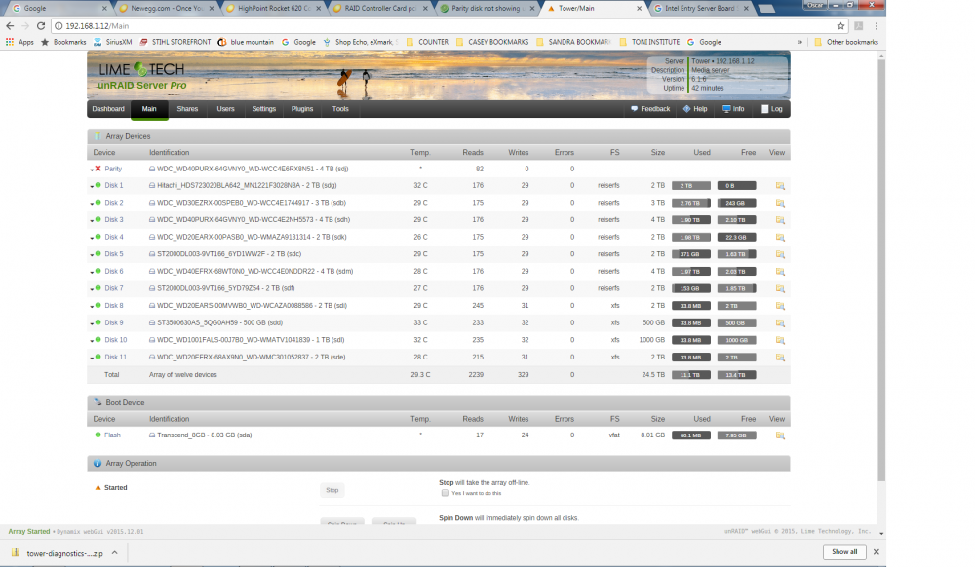Click the Disk 2 free-space bar showing 243 GB

[x=737, y=203]
